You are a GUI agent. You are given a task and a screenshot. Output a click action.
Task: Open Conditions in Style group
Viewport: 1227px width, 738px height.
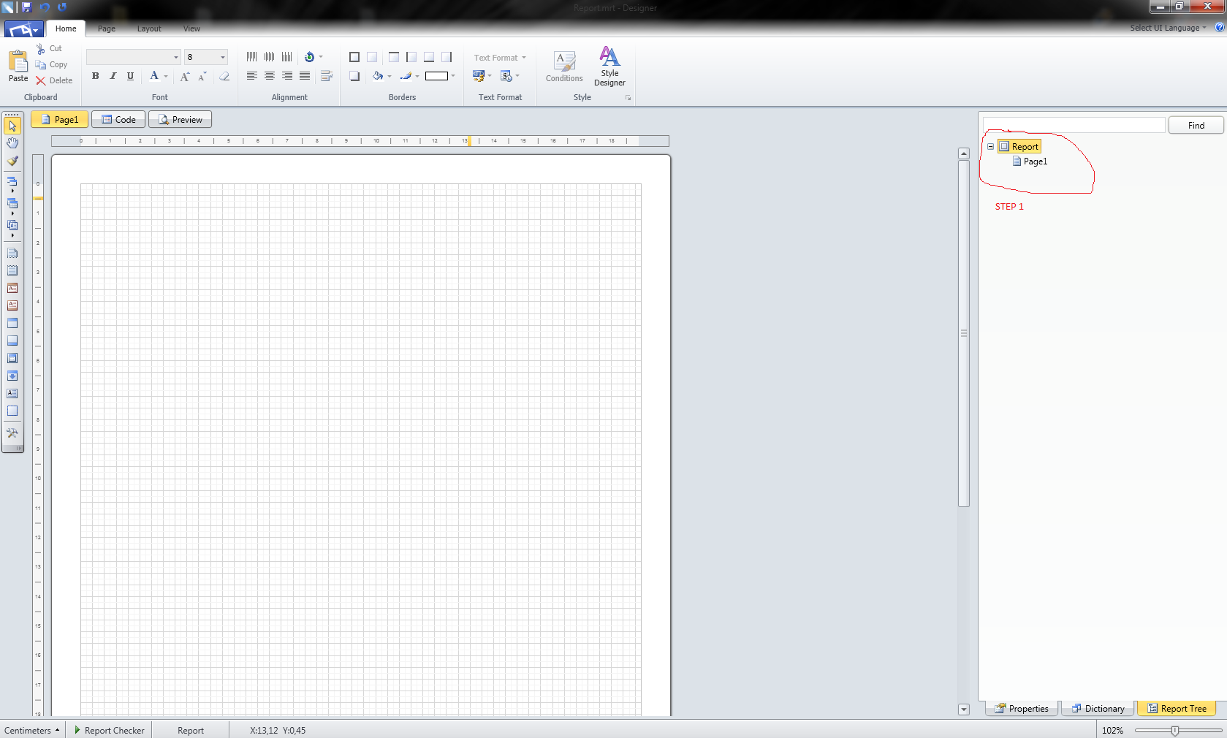564,66
